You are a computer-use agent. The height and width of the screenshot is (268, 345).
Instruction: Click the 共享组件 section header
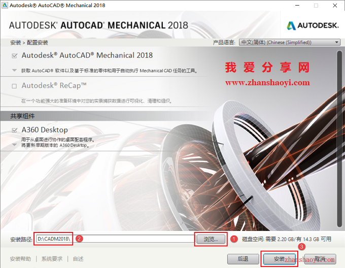point(22,116)
